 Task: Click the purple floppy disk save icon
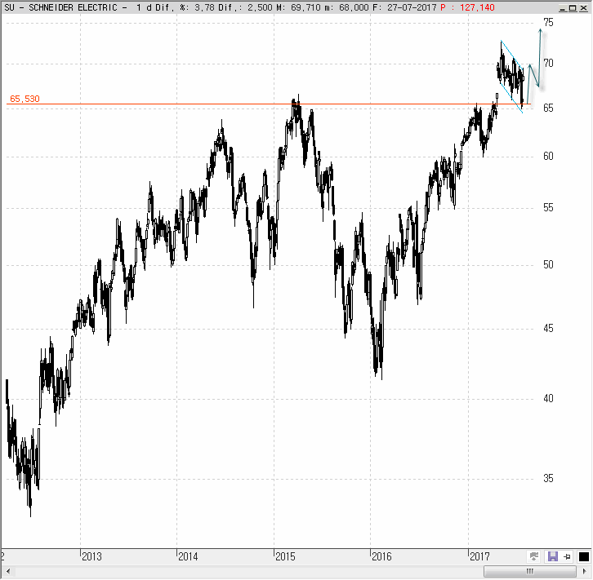point(552,556)
